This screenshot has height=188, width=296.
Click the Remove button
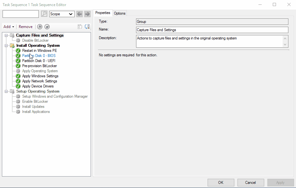click(25, 27)
